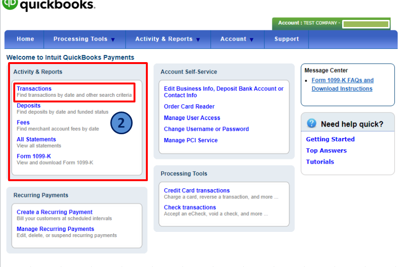The width and height of the screenshot is (403, 267).
Task: Click the QuickBooks logo
Action: pos(48,5)
